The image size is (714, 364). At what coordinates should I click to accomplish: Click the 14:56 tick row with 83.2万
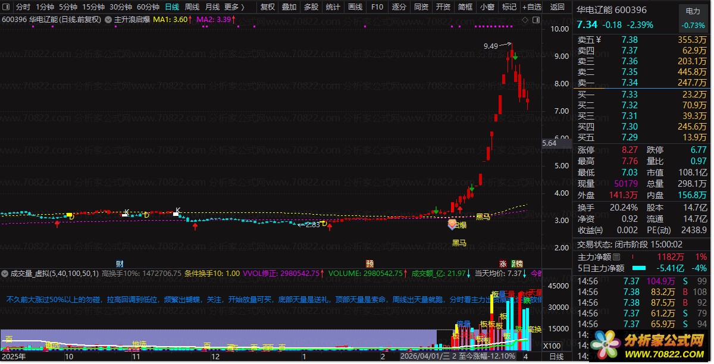click(642, 291)
